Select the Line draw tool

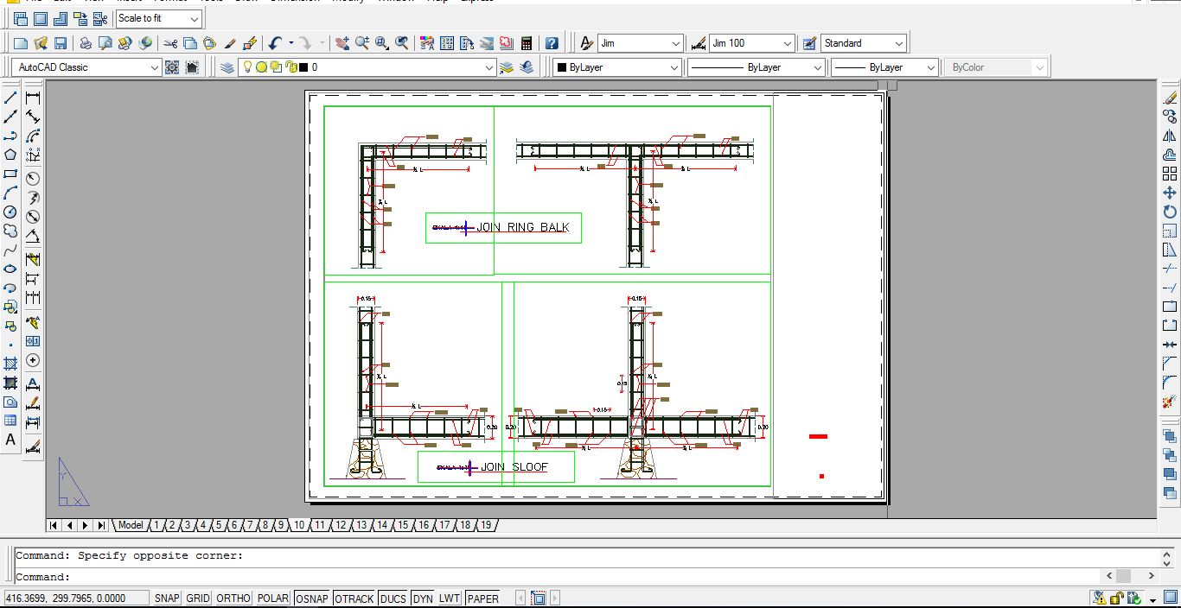click(x=10, y=98)
